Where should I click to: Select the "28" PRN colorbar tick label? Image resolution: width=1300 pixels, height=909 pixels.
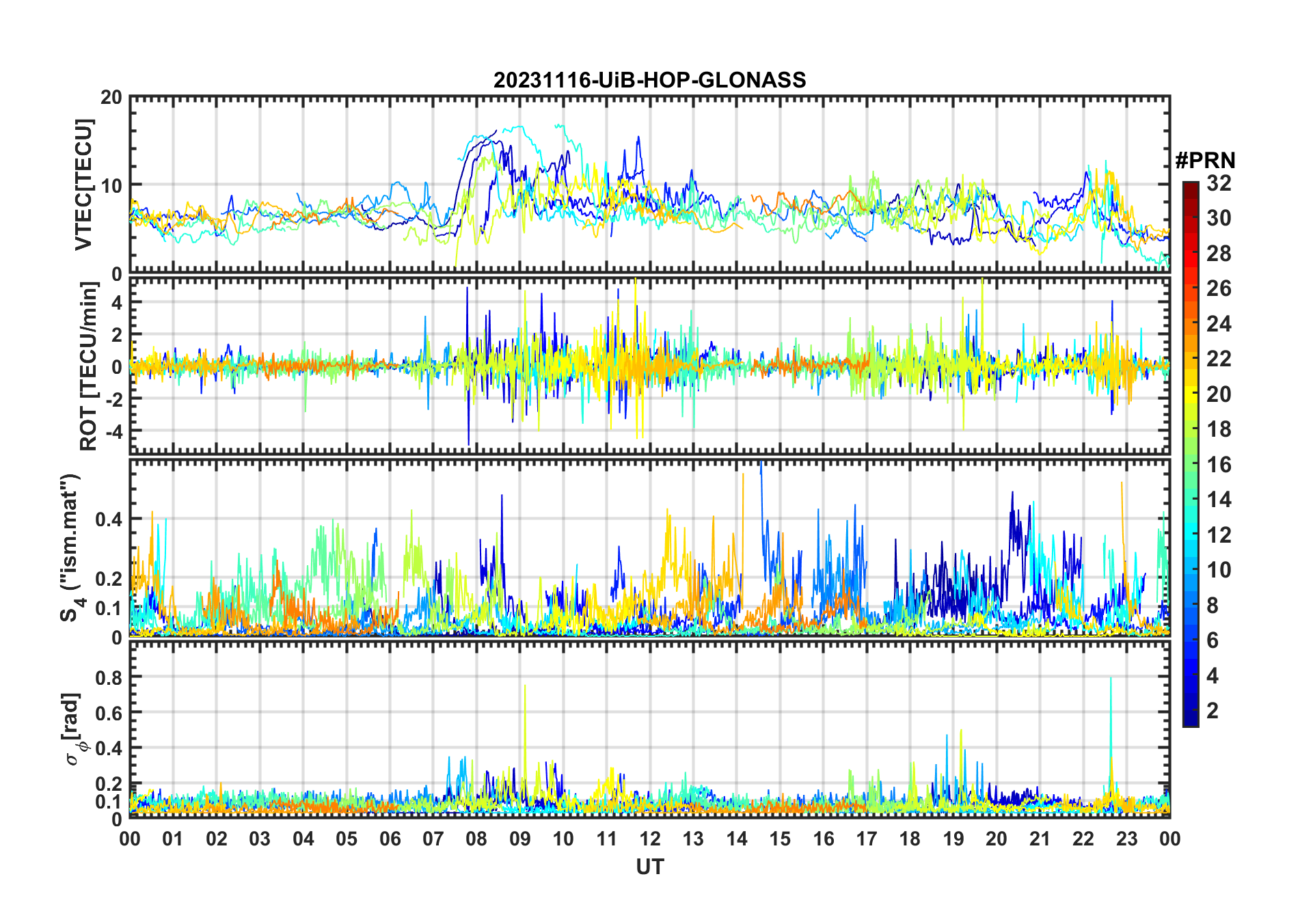coord(1219,254)
